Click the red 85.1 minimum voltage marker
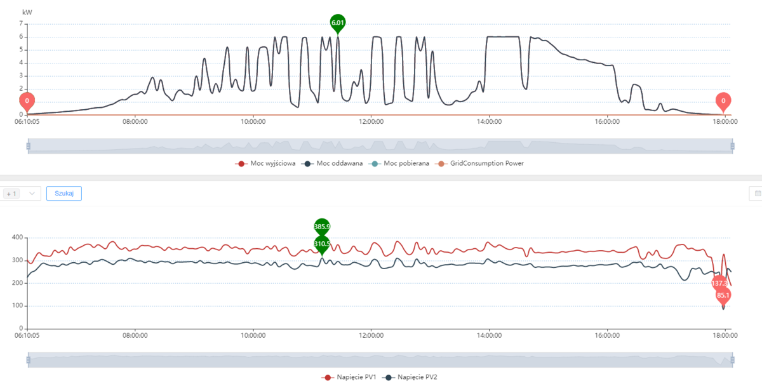 (x=723, y=295)
